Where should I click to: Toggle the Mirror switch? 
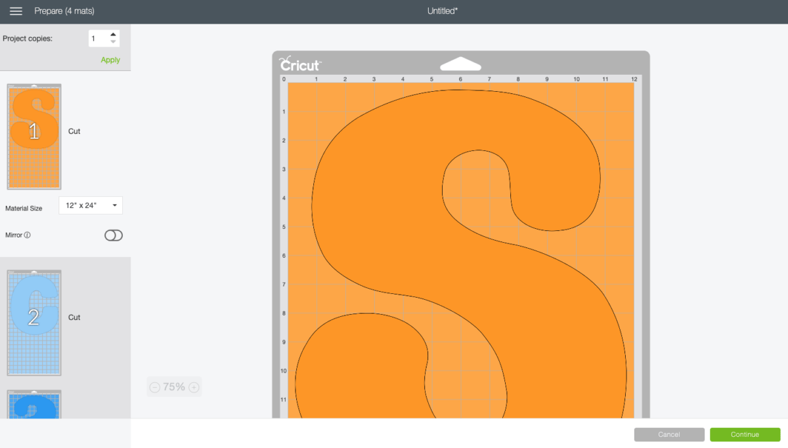(114, 235)
